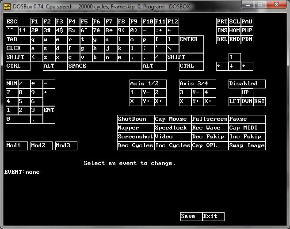Viewport: 290px width, 229px height.
Task: Select the SCL scroll lock key
Action: (x=235, y=22)
